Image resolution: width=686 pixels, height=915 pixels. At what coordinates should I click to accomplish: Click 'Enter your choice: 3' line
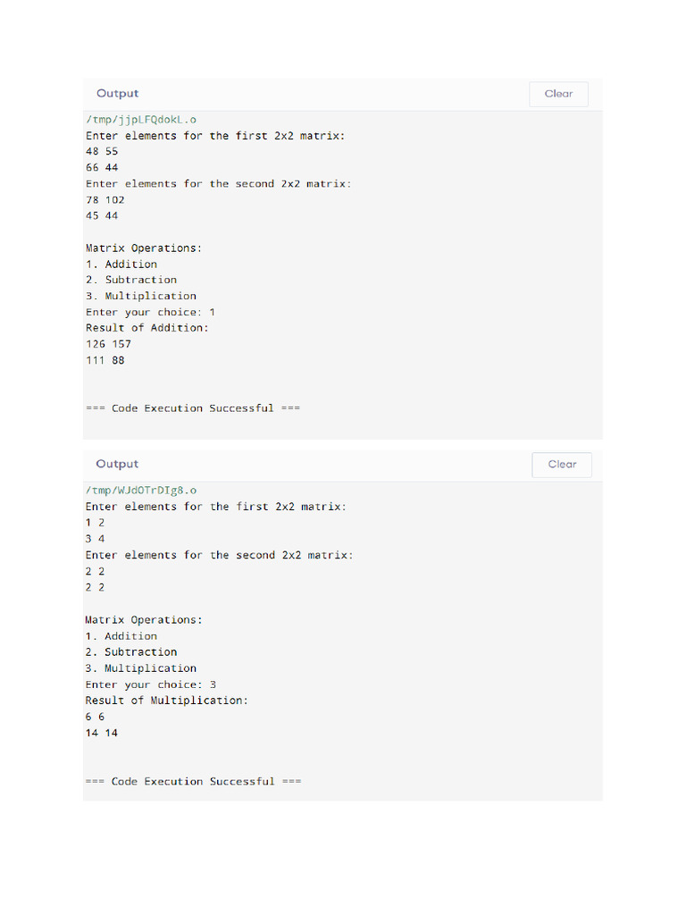click(150, 684)
